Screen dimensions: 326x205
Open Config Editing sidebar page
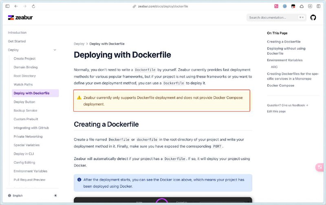click(x=24, y=162)
